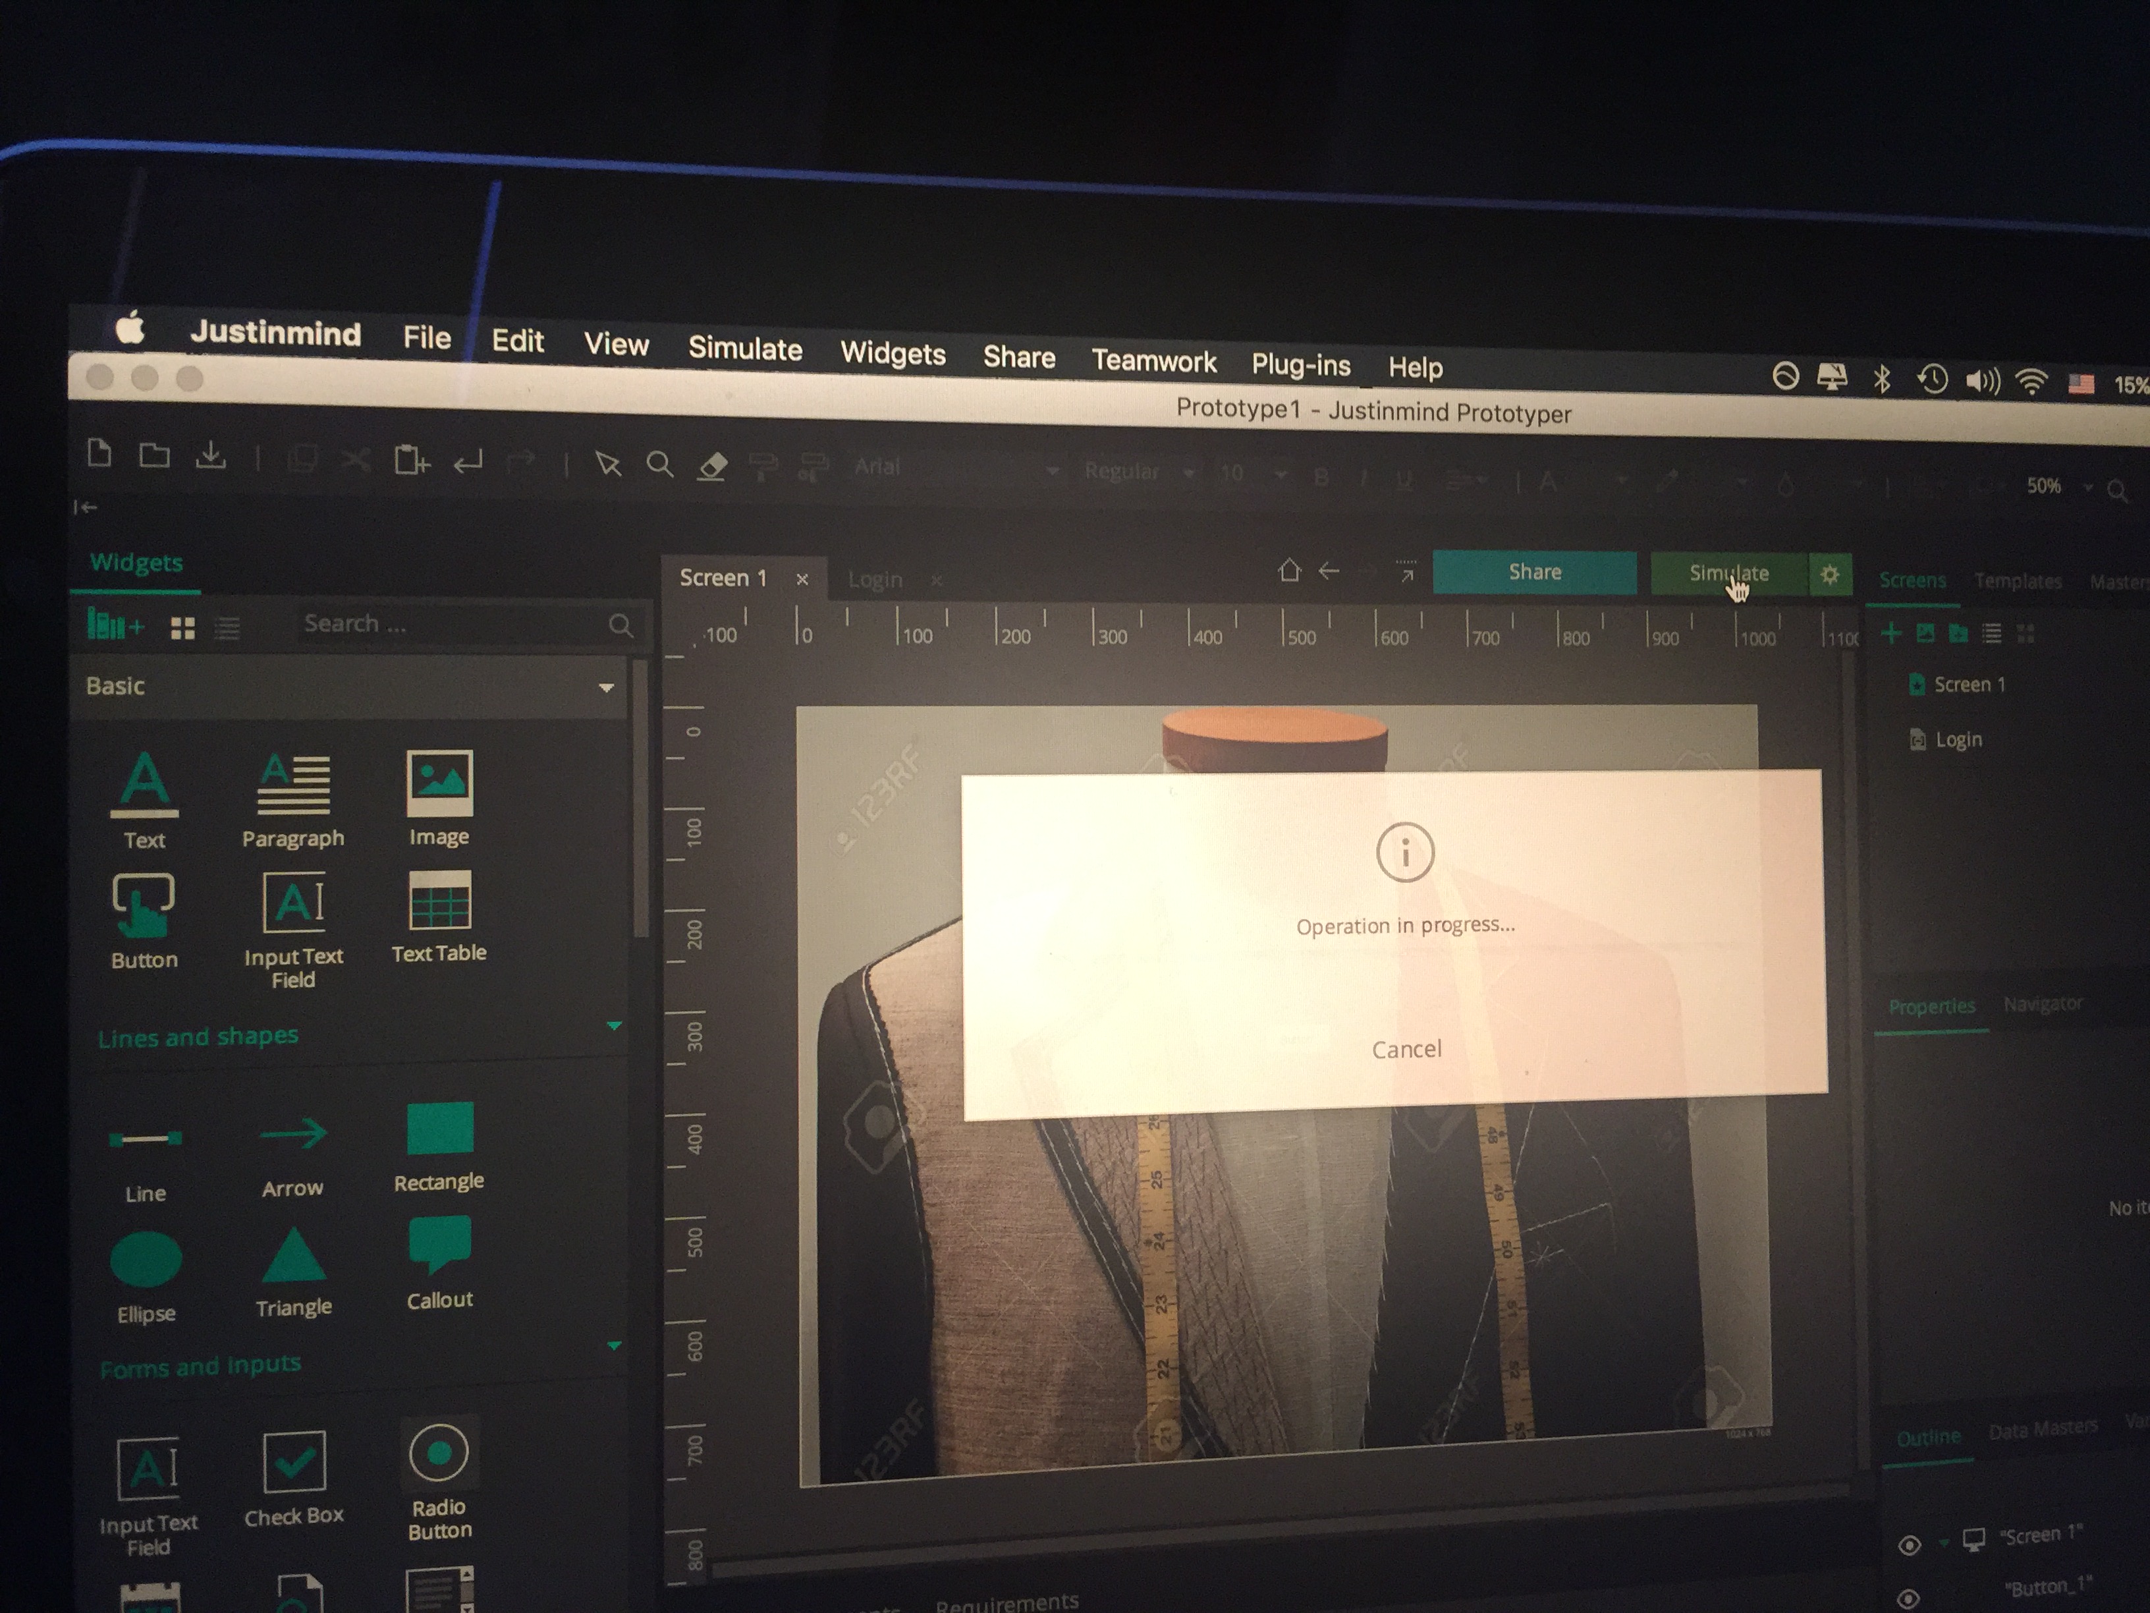
Task: Collapse the Forms and inputs section
Action: [613, 1347]
